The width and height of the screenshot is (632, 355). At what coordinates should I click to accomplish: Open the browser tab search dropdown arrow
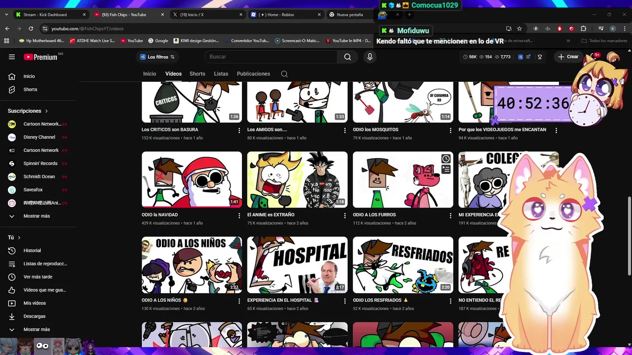pos(6,15)
